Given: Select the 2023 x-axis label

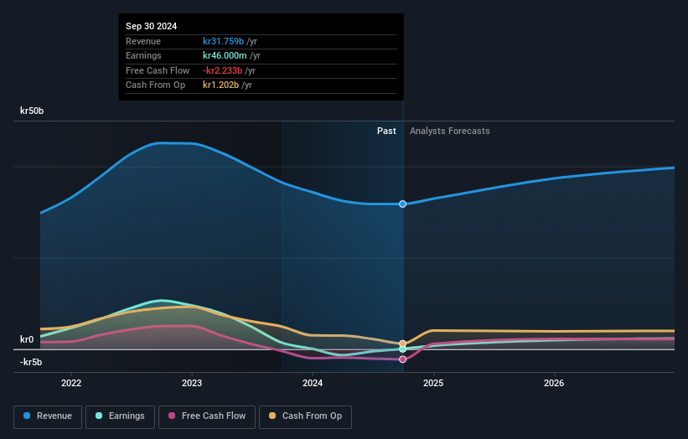Looking at the screenshot, I should tap(192, 383).
